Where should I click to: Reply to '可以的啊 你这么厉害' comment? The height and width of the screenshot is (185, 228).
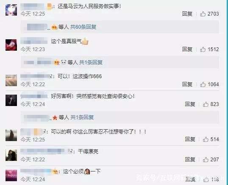pyautogui.click(x=190, y=139)
